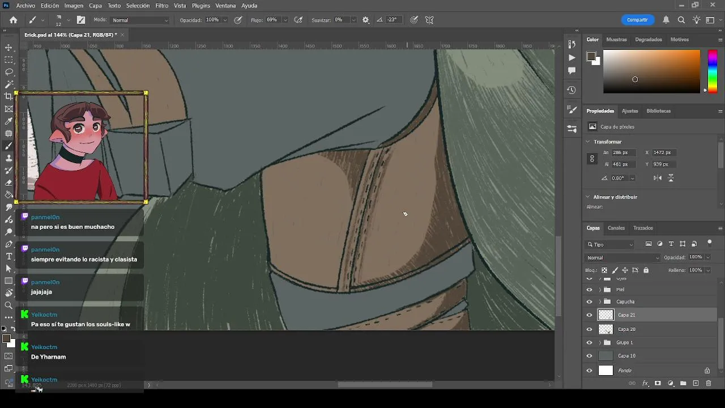
Task: Open the Plugins menu
Action: pyautogui.click(x=201, y=6)
